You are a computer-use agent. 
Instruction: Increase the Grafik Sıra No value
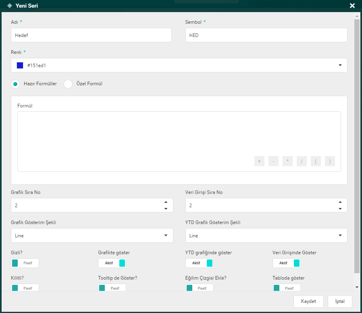[x=166, y=202]
